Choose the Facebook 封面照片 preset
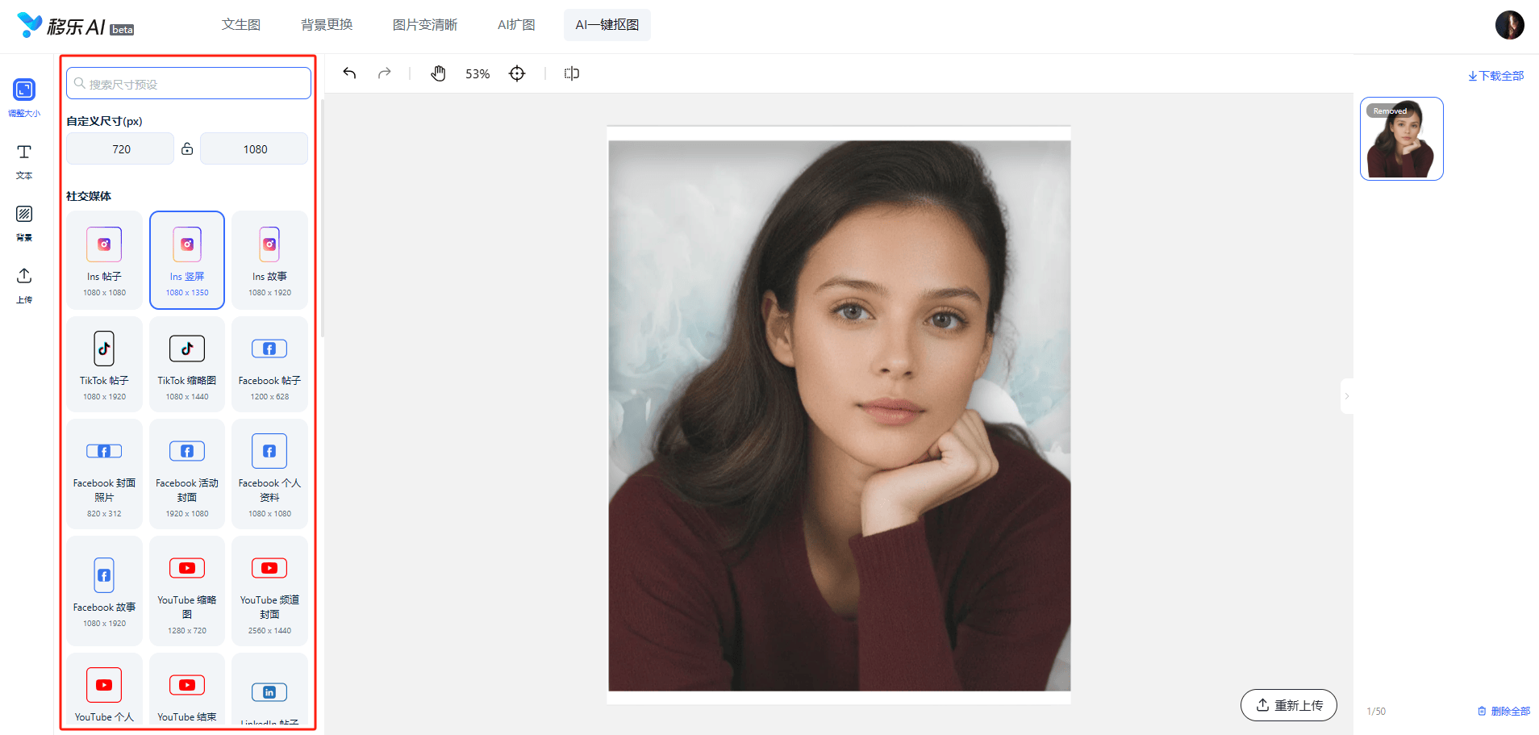Viewport: 1539px width, 735px height. [x=105, y=474]
